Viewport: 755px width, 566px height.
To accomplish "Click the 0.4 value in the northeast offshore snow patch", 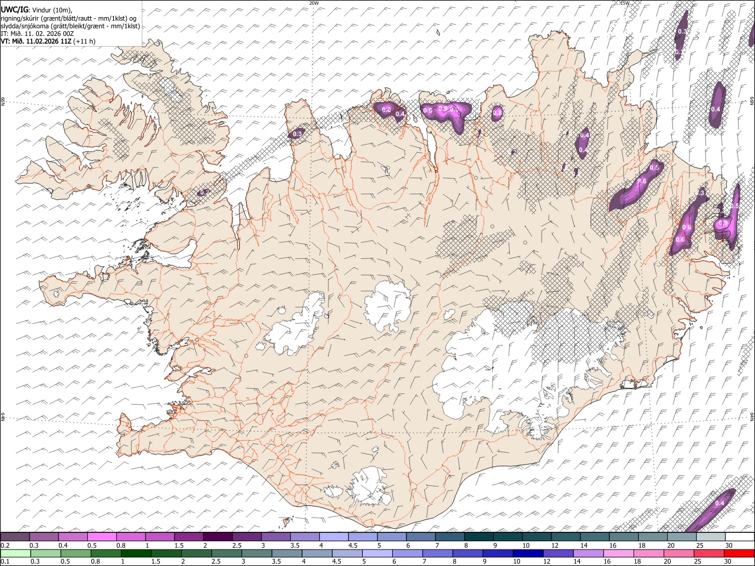I will [x=715, y=109].
